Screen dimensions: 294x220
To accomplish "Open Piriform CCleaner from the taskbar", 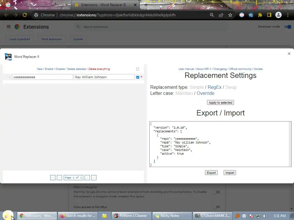I will tap(131, 216).
